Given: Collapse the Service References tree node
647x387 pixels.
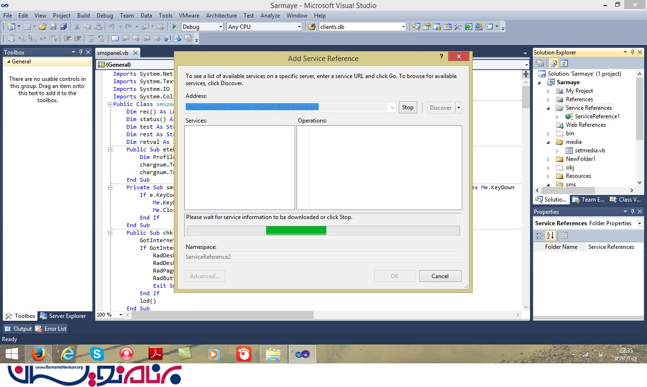Looking at the screenshot, I should coord(548,108).
